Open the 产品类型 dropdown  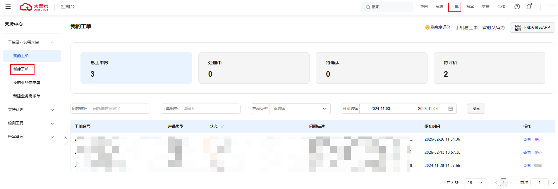tap(299, 109)
